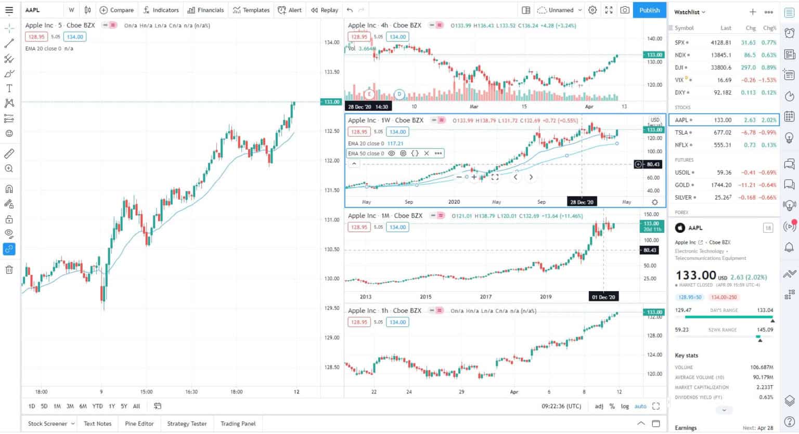Open the Strategy Tester tab
This screenshot has width=799, height=434.
point(187,424)
